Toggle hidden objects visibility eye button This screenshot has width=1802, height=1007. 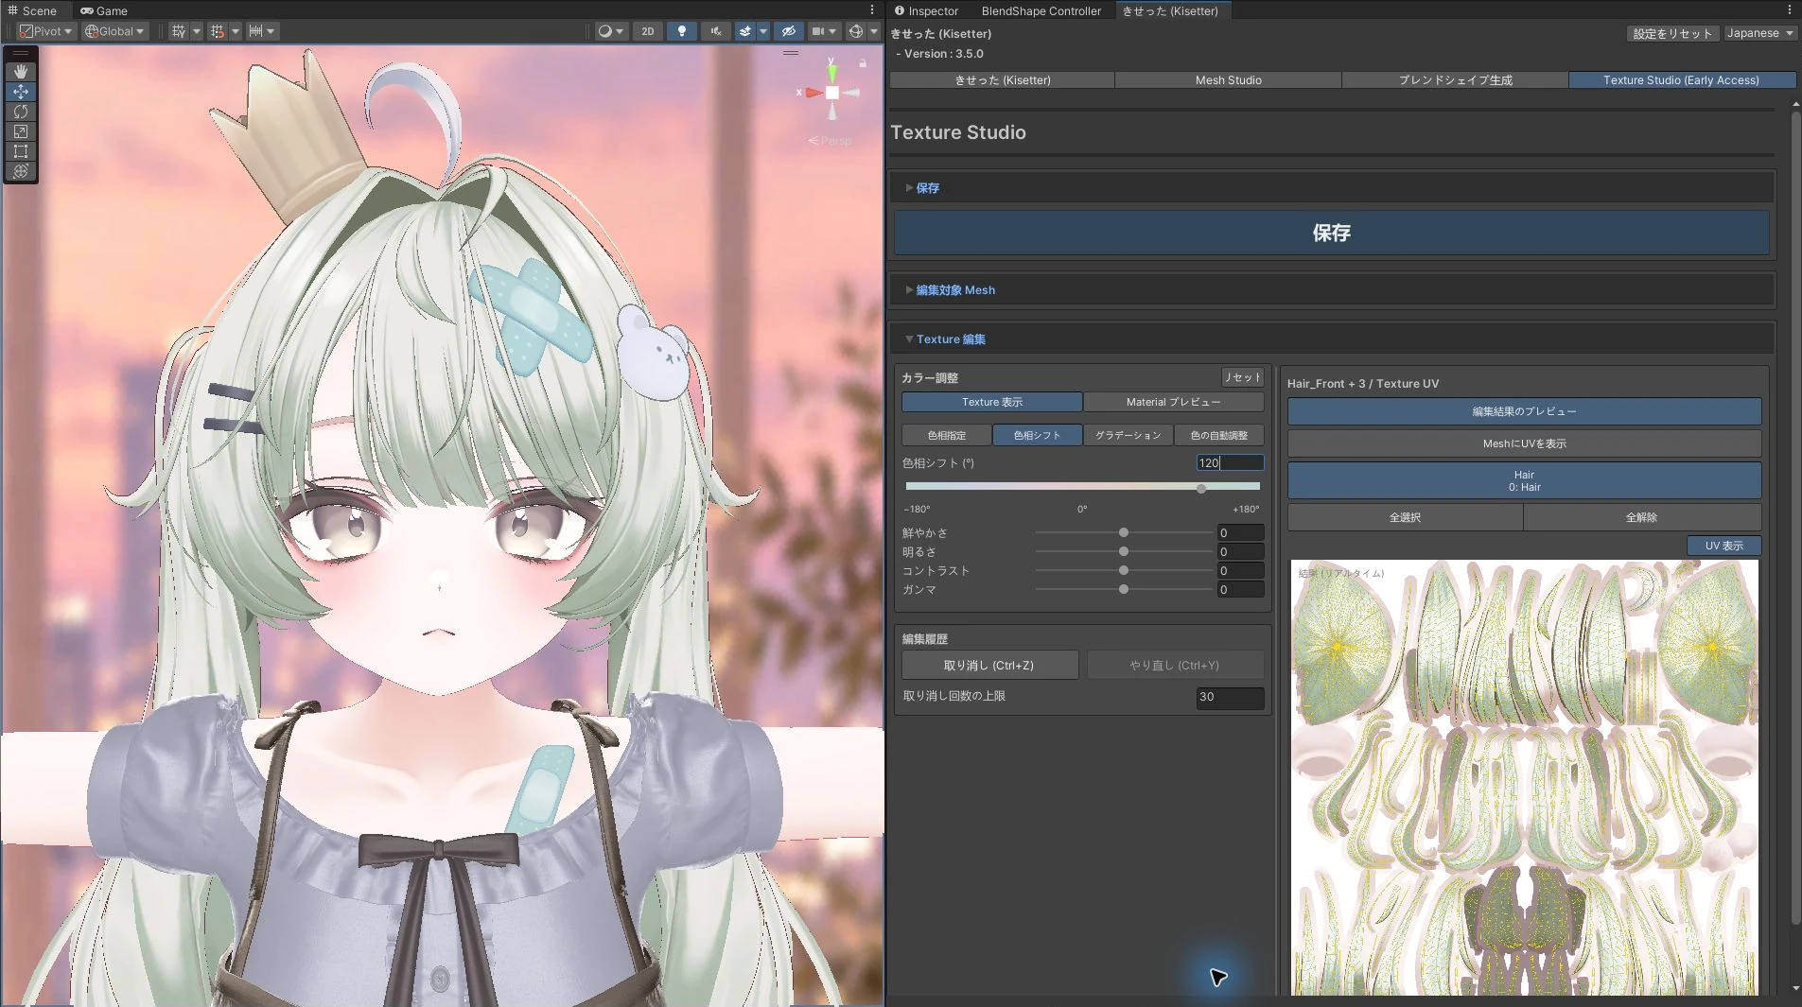788,31
